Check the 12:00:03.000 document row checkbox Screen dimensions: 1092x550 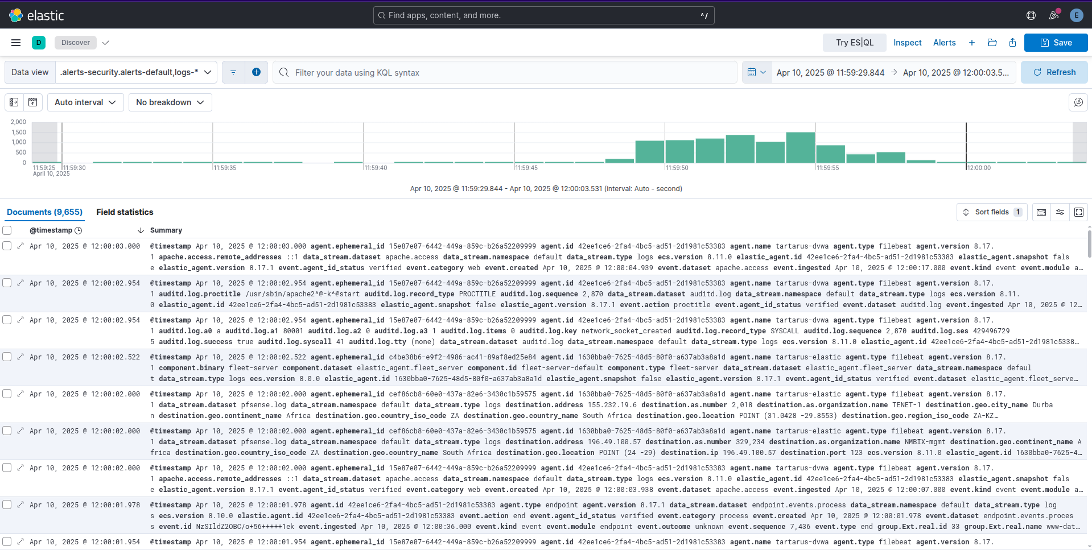(7, 246)
